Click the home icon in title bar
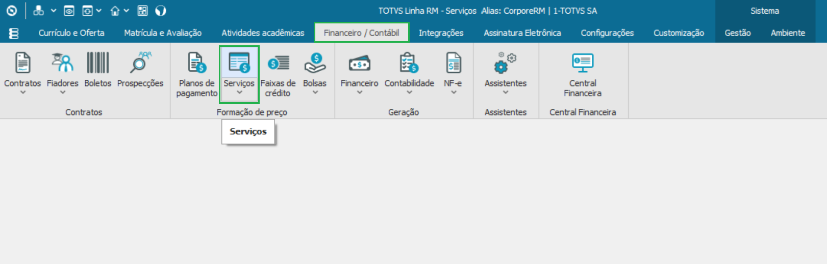This screenshot has width=827, height=264. (x=115, y=11)
